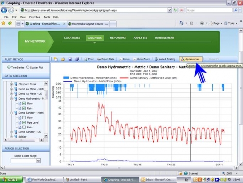Open the Appearance options

pyautogui.click(x=191, y=59)
